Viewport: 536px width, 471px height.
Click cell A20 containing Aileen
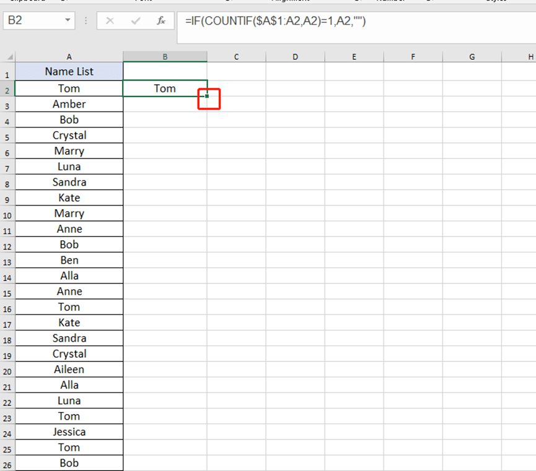pyautogui.click(x=69, y=369)
